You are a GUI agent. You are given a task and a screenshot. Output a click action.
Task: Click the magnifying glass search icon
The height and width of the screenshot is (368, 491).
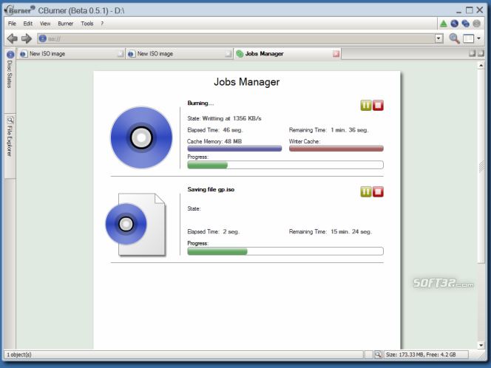pos(454,38)
